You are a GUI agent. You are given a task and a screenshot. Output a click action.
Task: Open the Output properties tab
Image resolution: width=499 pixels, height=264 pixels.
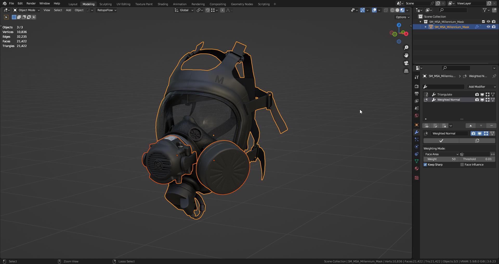tap(417, 94)
